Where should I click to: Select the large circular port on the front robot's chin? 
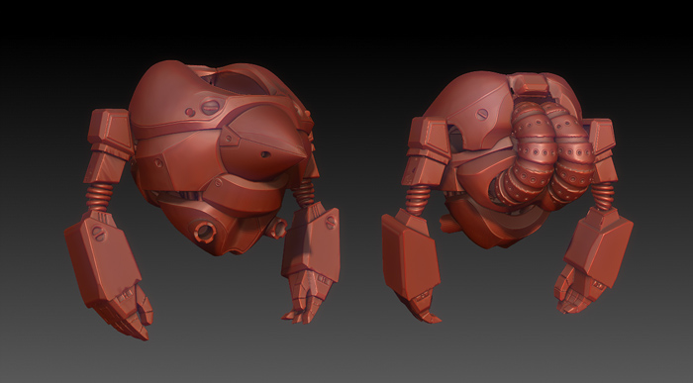pyautogui.click(x=204, y=231)
